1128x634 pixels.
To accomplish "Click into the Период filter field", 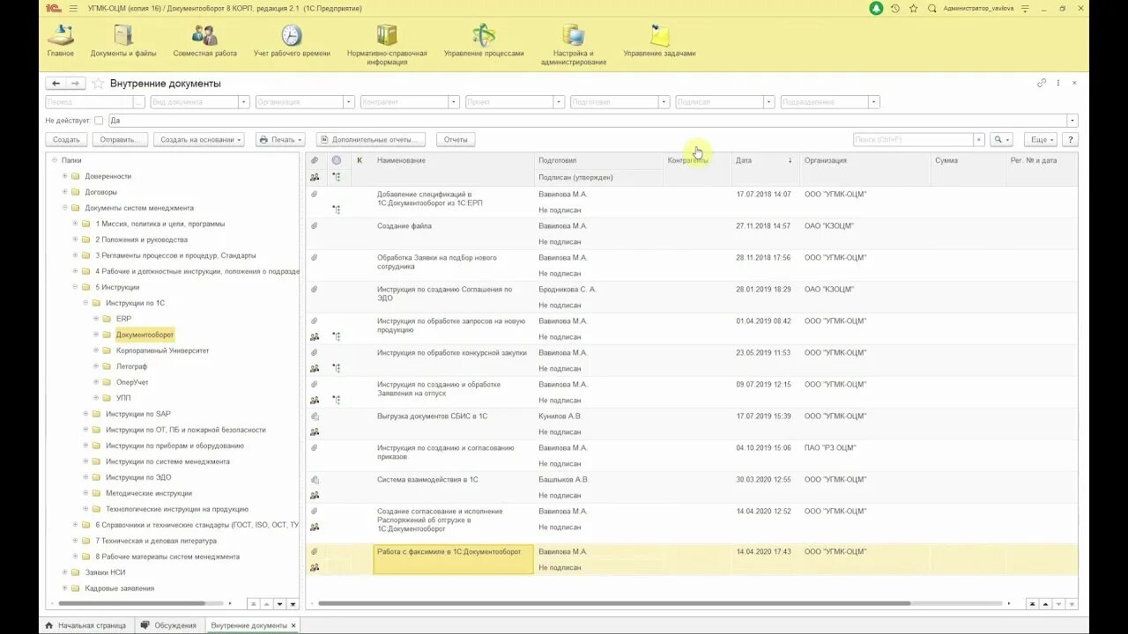I will tap(89, 102).
